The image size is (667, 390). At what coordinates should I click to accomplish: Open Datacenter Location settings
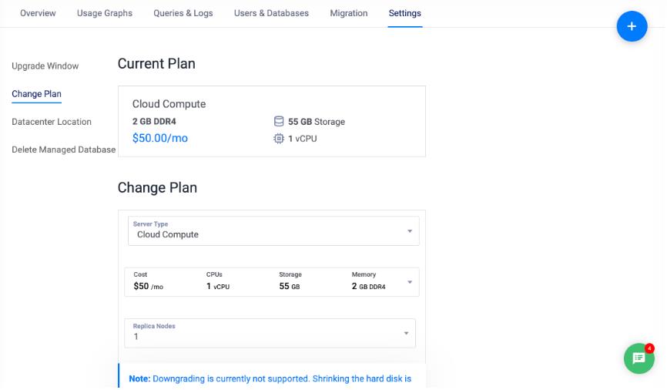(52, 122)
